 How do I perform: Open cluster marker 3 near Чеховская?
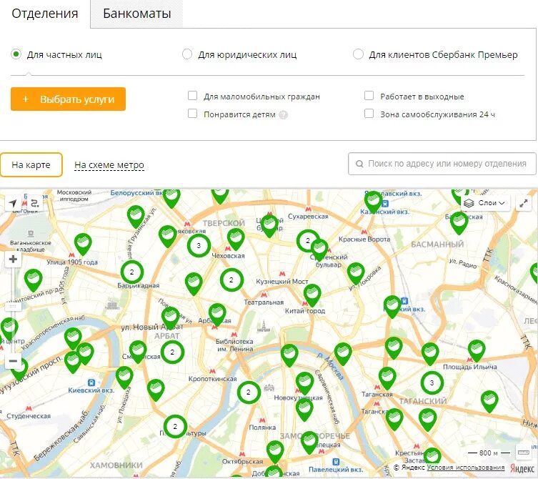(x=199, y=245)
